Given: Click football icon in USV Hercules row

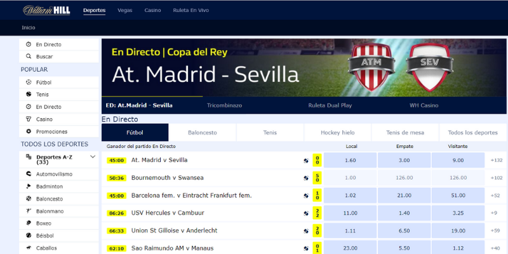Looking at the screenshot, I should coord(306,213).
